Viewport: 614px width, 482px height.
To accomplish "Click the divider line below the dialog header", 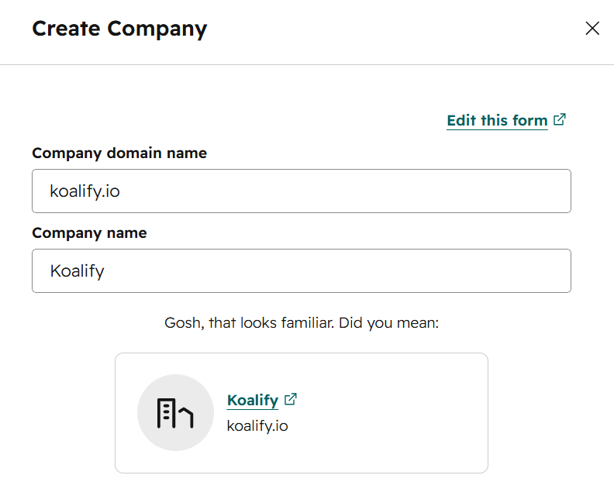I will pyautogui.click(x=307, y=64).
